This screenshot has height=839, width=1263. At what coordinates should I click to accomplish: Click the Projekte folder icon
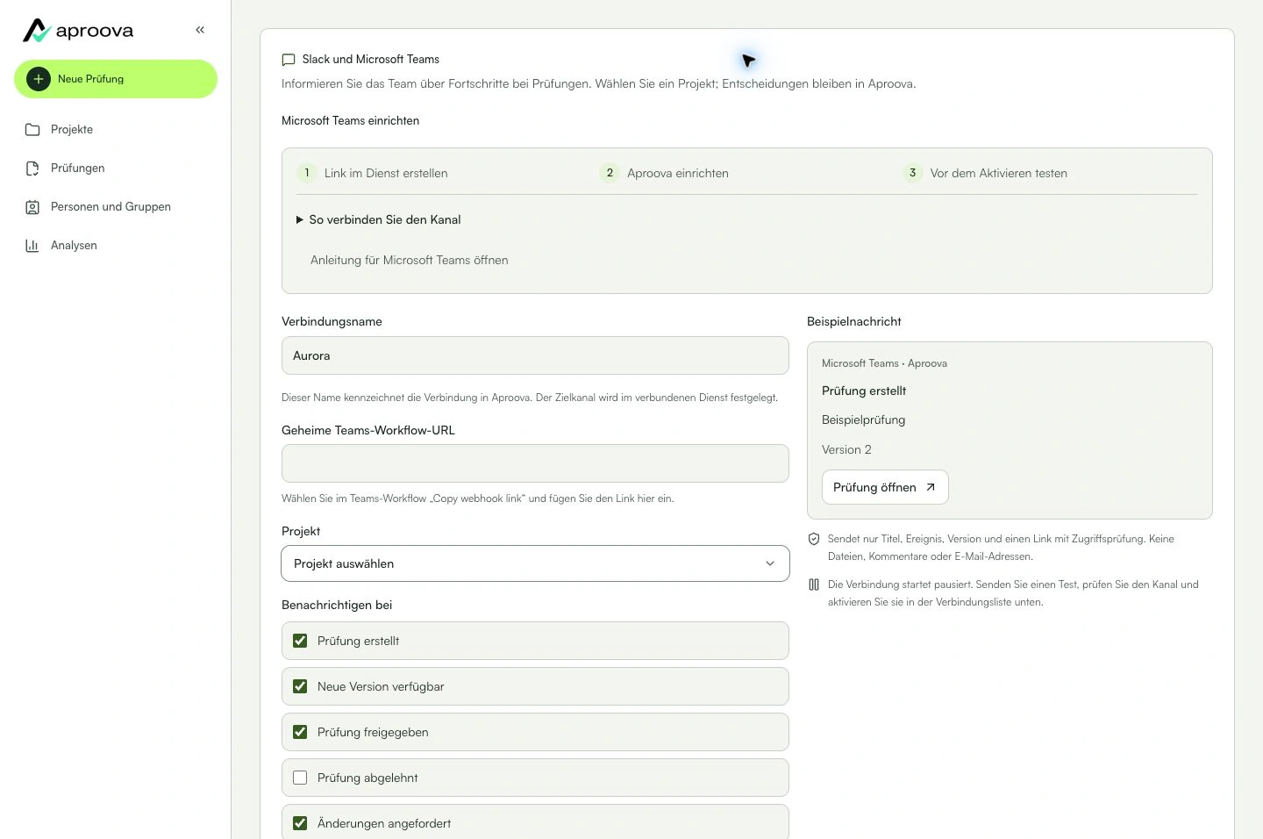[32, 130]
